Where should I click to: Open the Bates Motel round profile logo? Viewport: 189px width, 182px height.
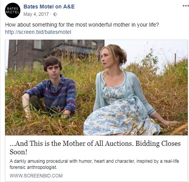click(x=13, y=10)
